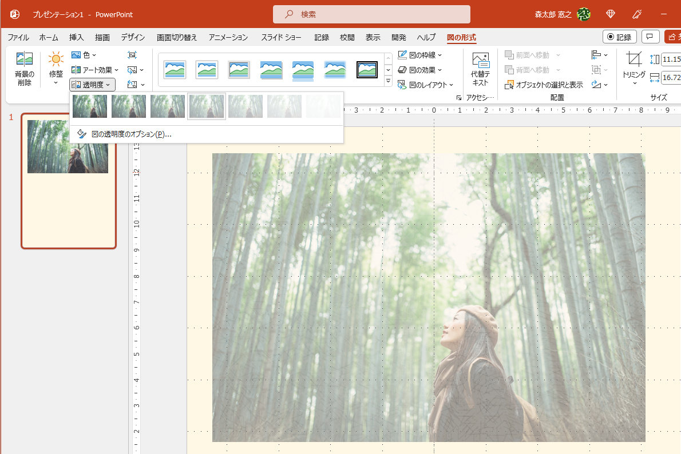Click 図の透明度のオプション(P)... menu item
This screenshot has width=681, height=454.
pyautogui.click(x=206, y=134)
